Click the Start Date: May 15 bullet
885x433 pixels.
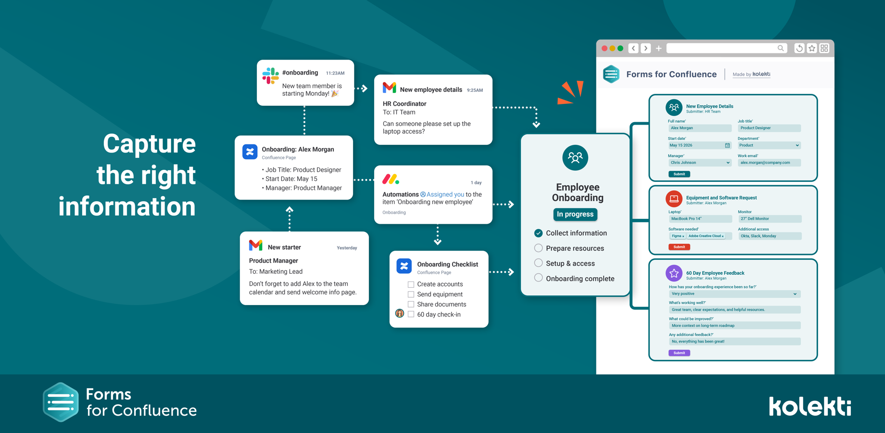click(290, 179)
